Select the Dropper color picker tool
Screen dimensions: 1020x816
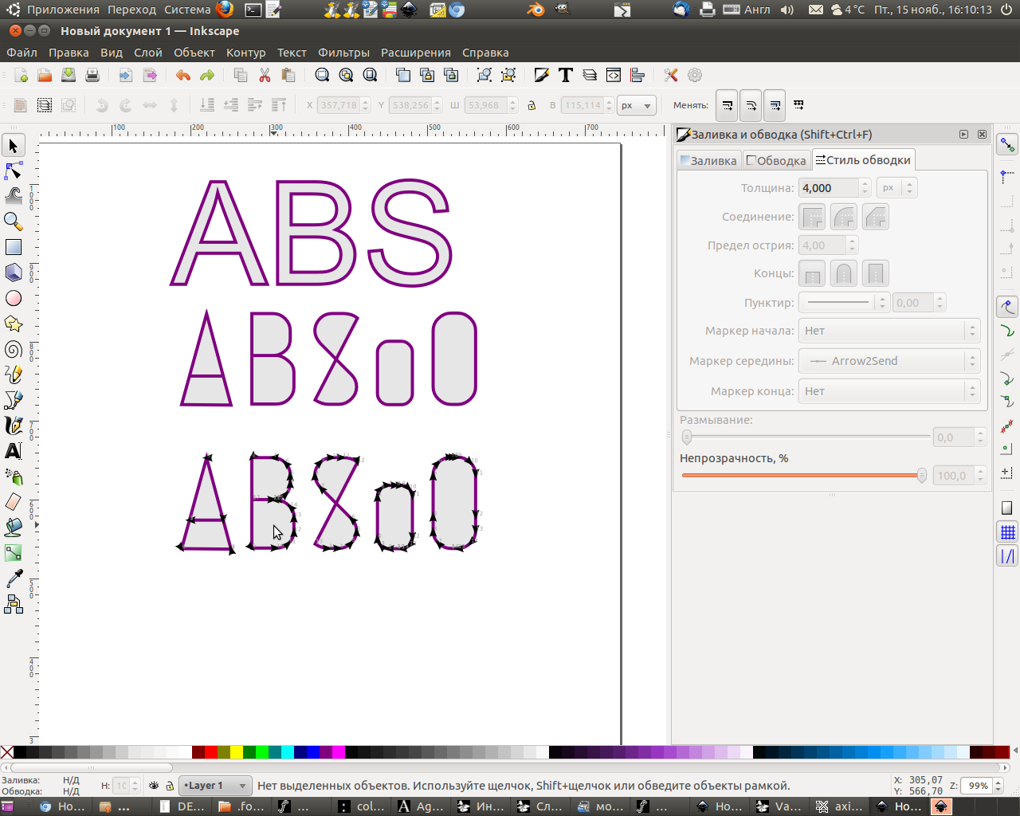(14, 579)
